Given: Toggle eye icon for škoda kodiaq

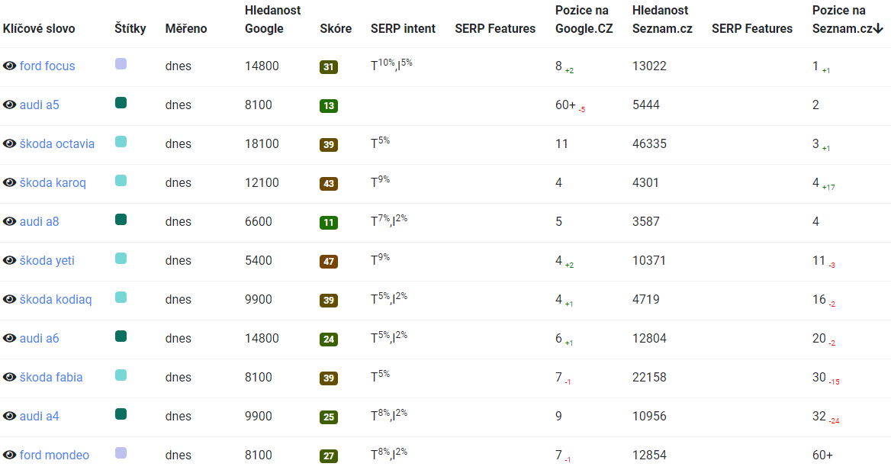Looking at the screenshot, I should [x=9, y=300].
